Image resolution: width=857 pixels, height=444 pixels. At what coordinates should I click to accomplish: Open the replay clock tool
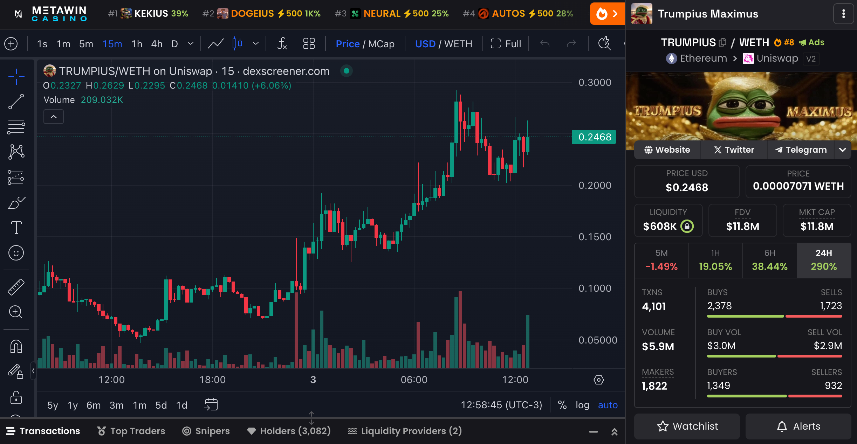coord(604,44)
